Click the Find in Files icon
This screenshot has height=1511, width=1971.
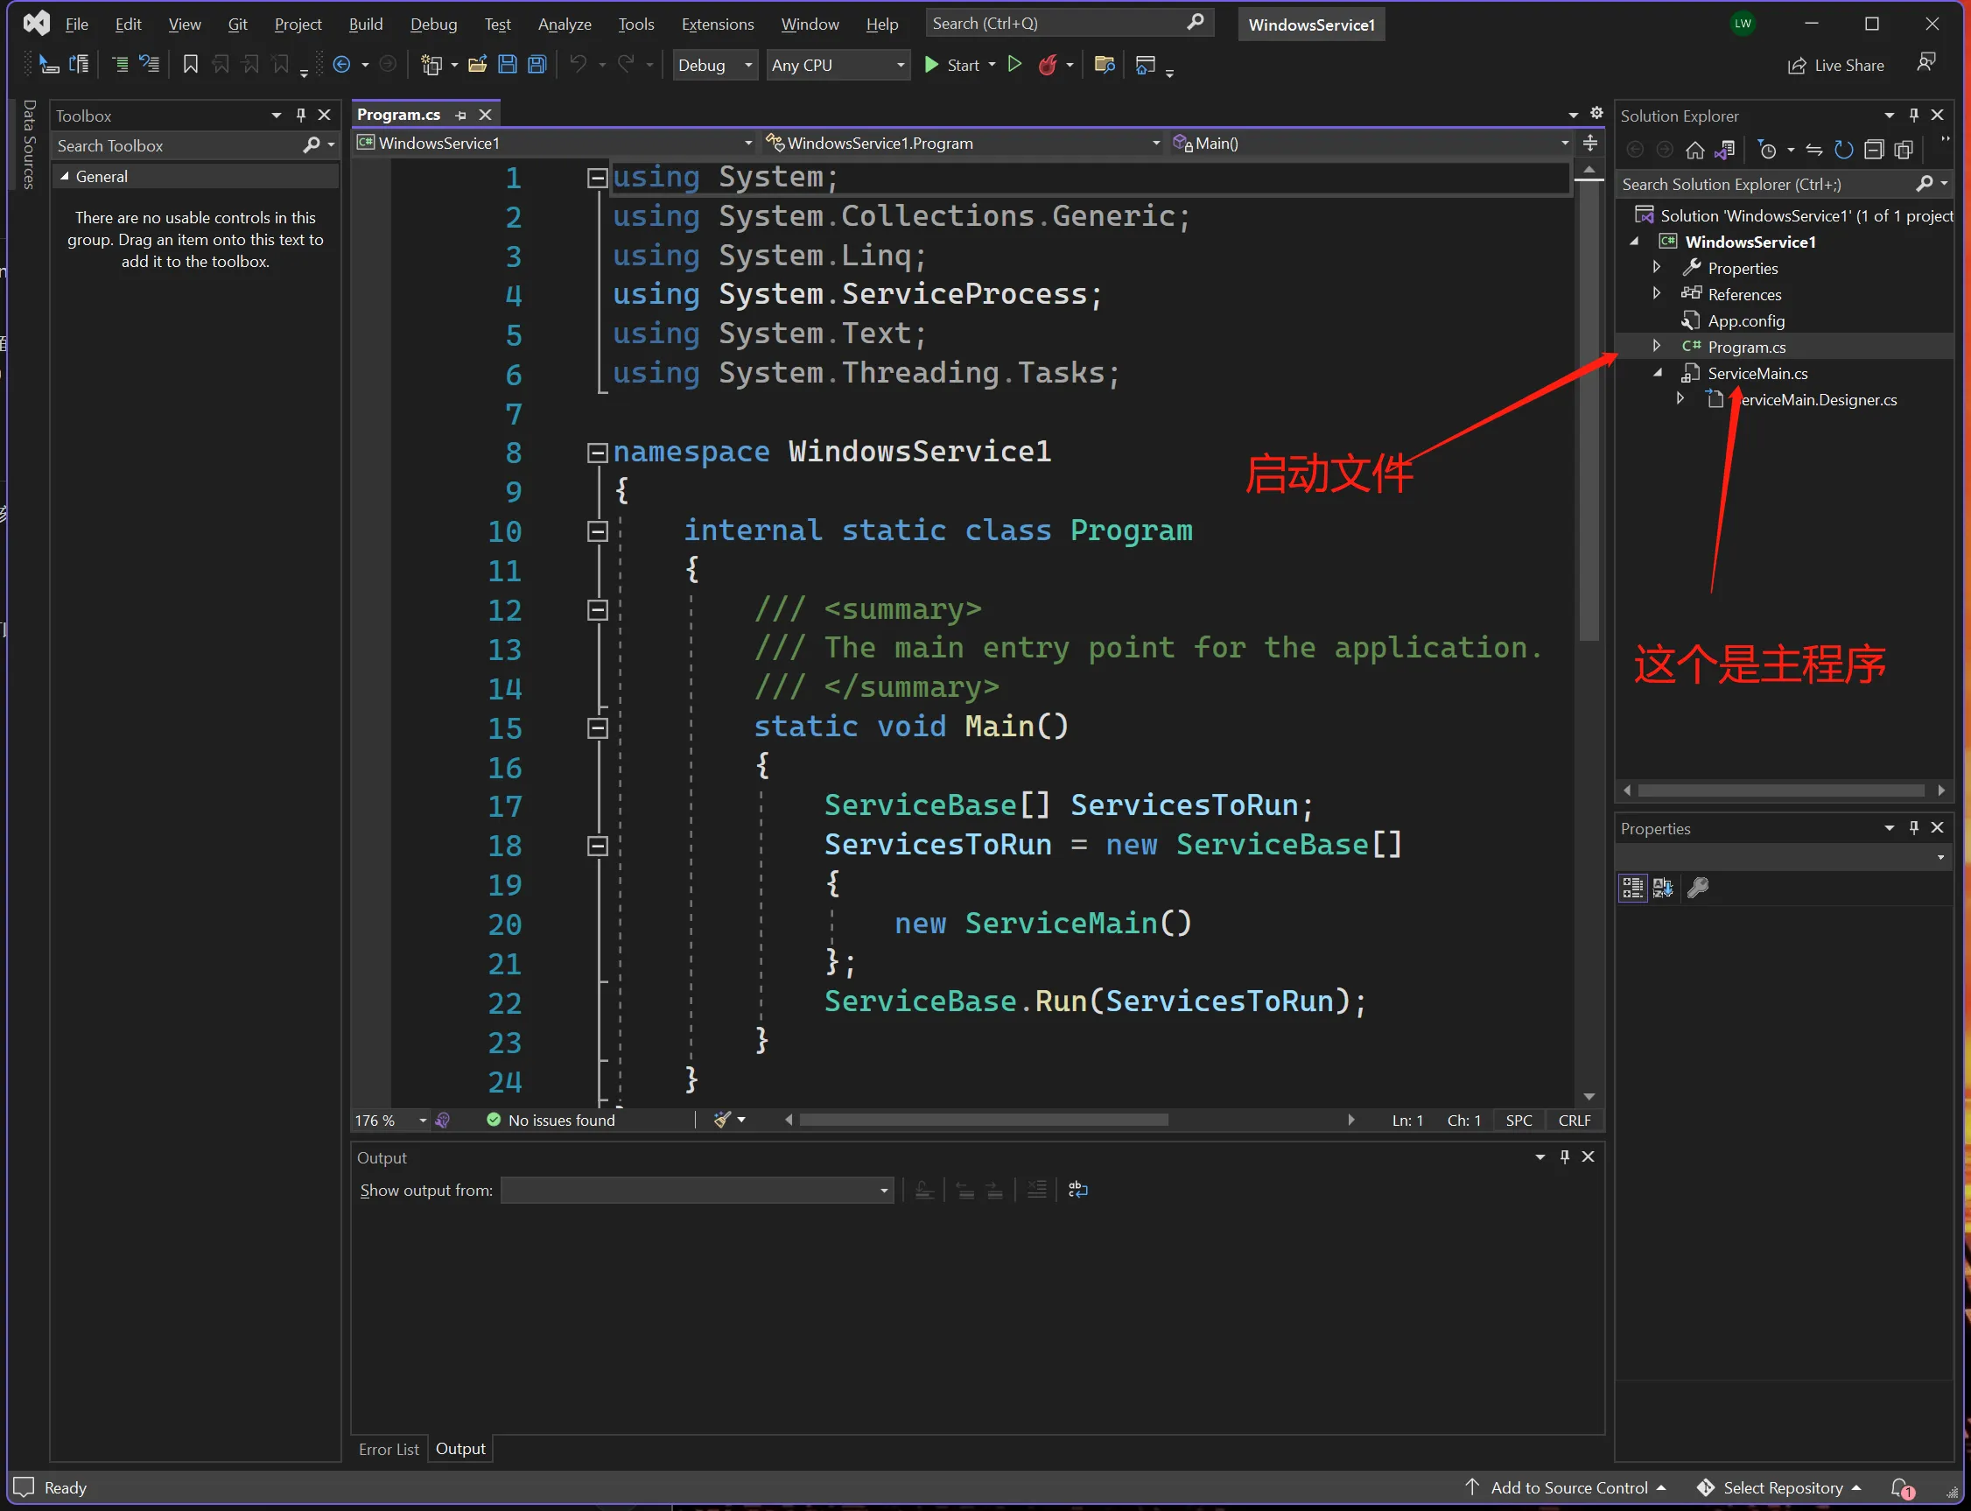click(1105, 65)
